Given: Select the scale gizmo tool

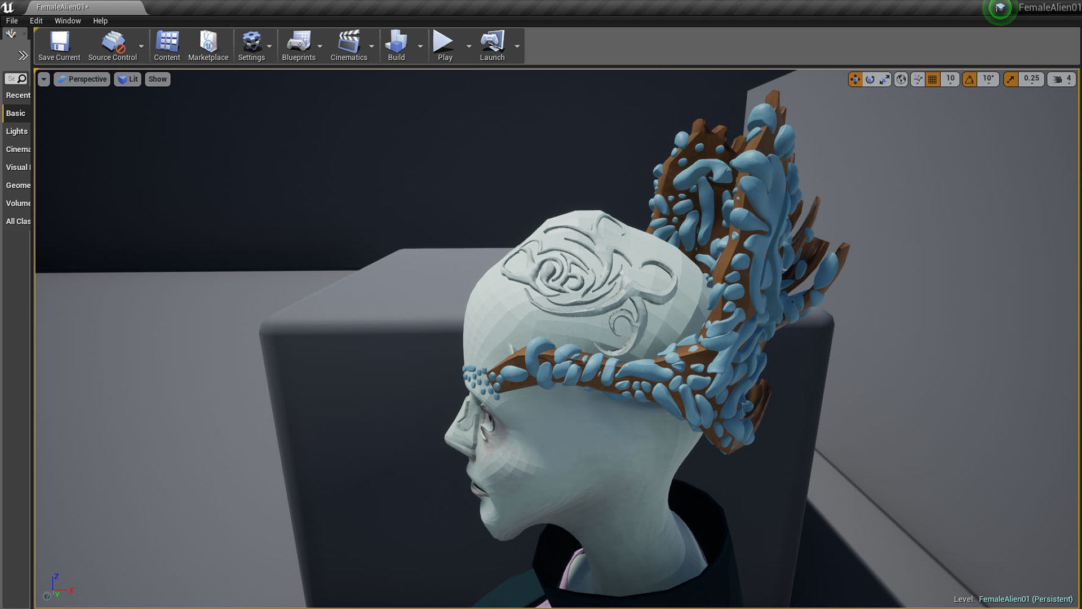Looking at the screenshot, I should point(885,80).
